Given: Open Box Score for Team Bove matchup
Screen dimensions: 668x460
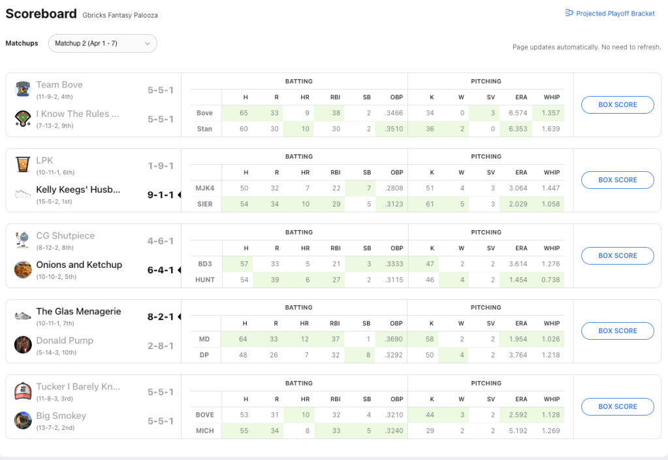Looking at the screenshot, I should [x=617, y=105].
